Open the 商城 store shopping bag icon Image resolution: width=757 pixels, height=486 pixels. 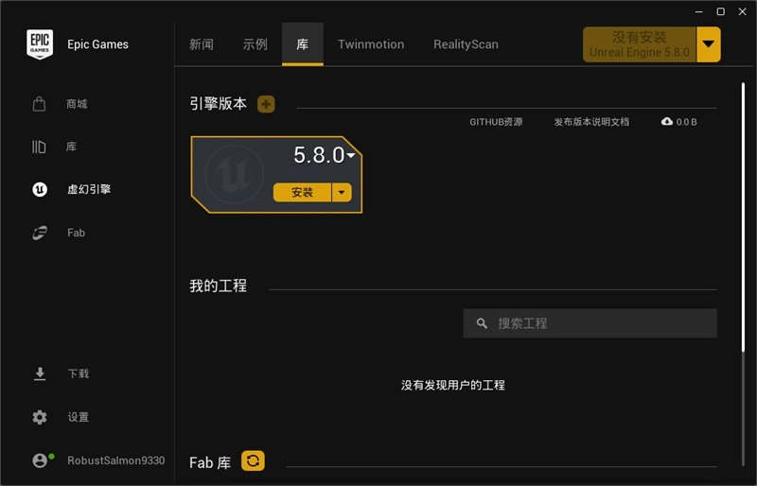click(39, 104)
